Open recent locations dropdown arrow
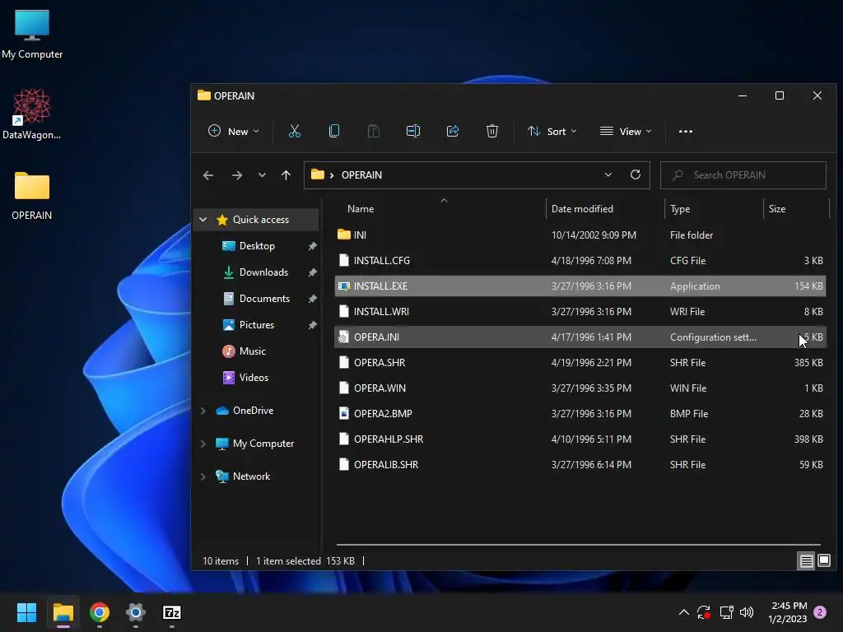 click(262, 175)
